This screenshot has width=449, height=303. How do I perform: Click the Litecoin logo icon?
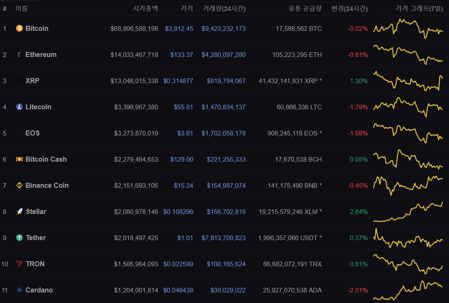(19, 107)
